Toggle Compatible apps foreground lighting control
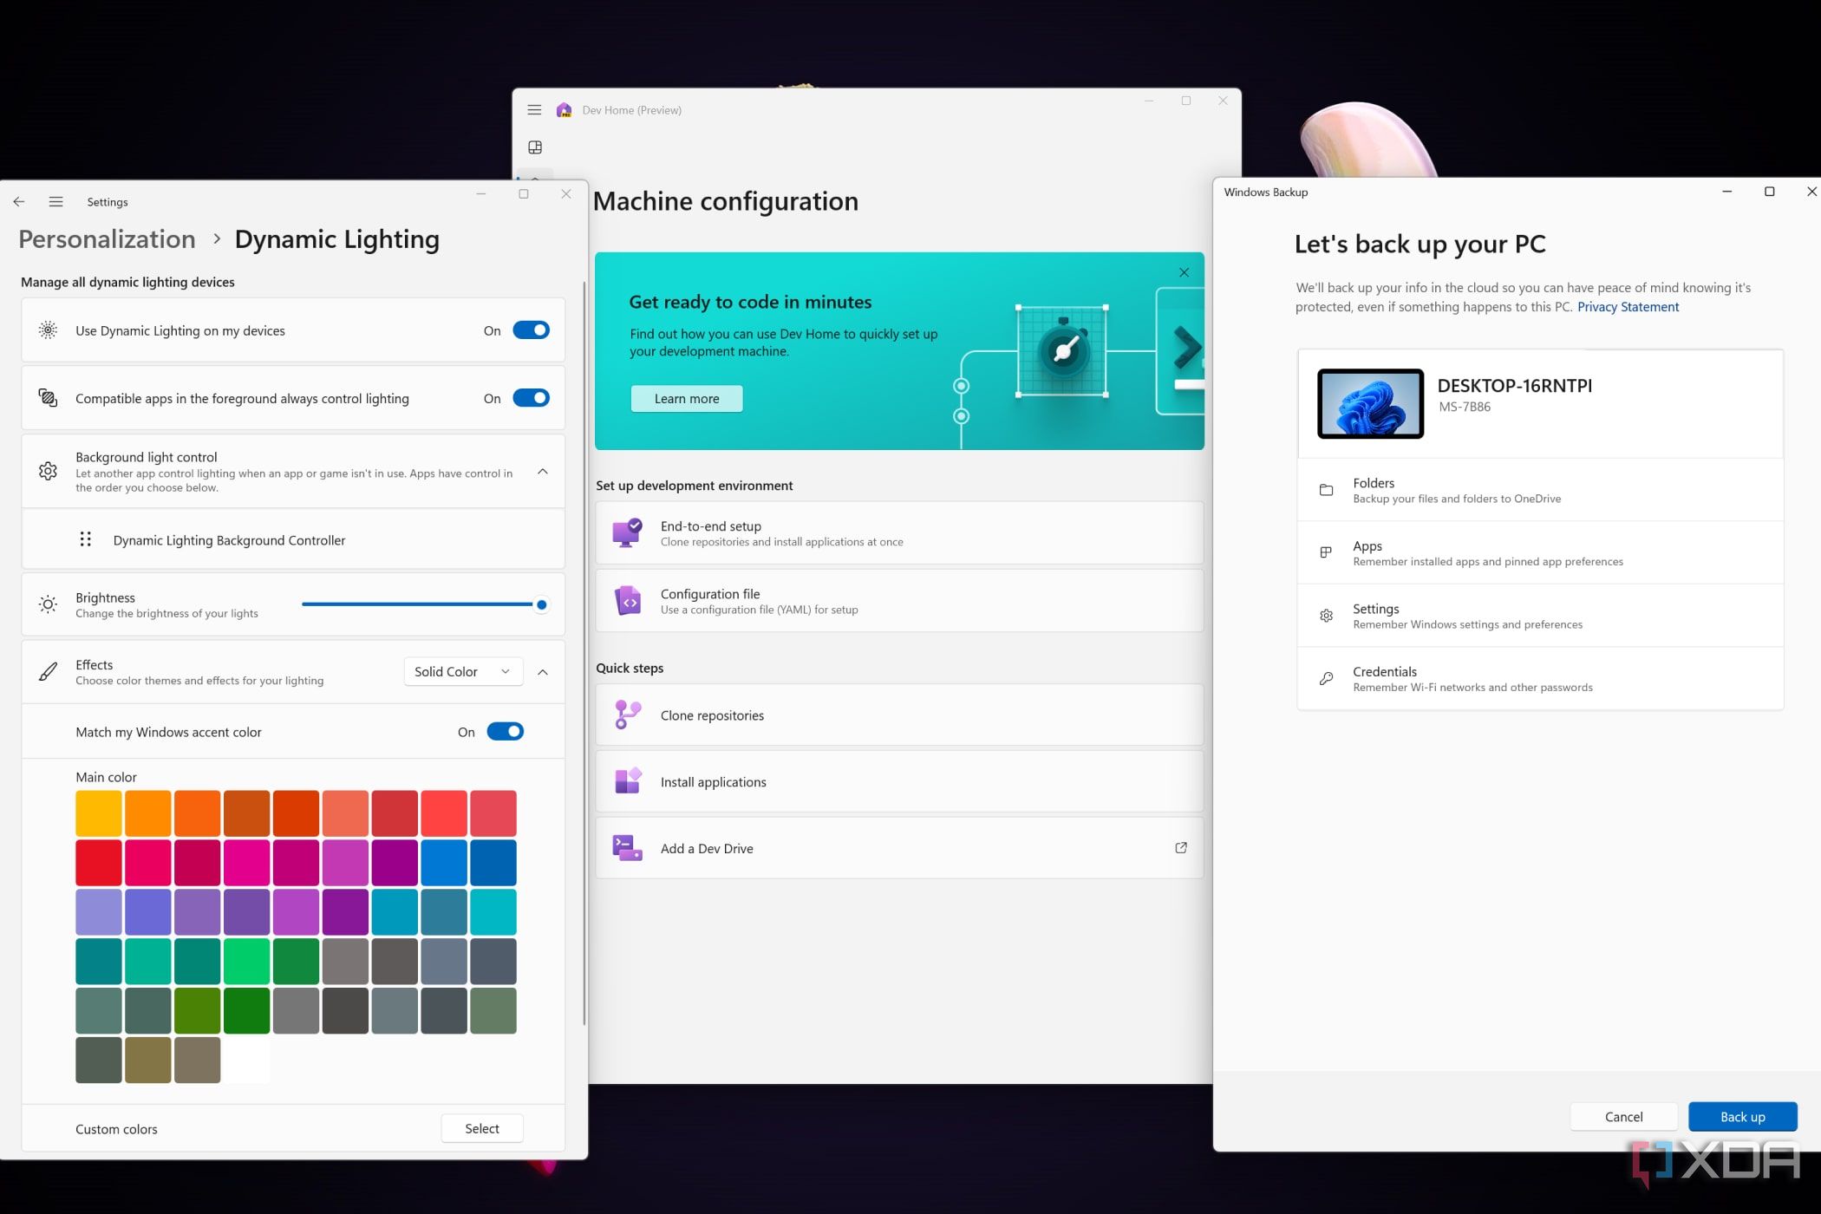 [530, 397]
